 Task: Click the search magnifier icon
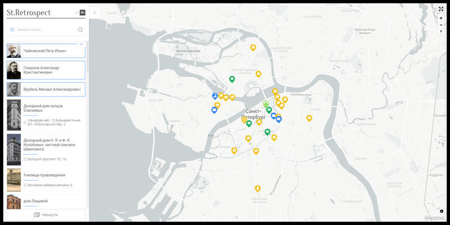pyautogui.click(x=80, y=30)
